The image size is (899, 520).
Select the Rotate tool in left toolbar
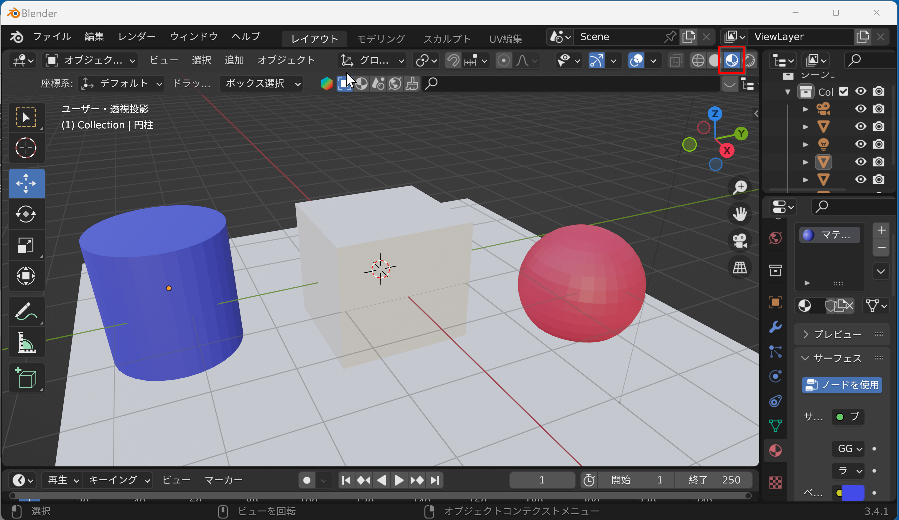[x=26, y=214]
